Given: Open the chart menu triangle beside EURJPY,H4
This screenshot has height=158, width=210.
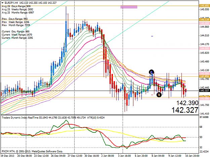Looking at the screenshot, I should pyautogui.click(x=3, y=3).
